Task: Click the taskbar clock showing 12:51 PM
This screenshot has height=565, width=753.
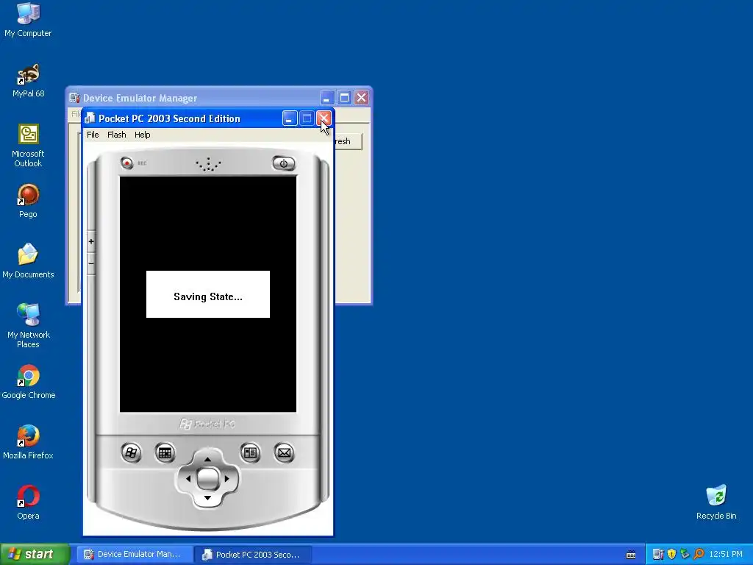Action: (x=726, y=555)
